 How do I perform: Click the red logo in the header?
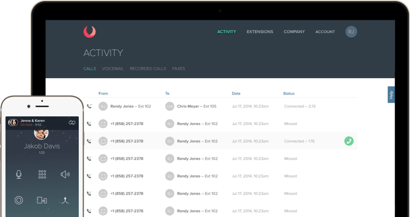coord(89,32)
